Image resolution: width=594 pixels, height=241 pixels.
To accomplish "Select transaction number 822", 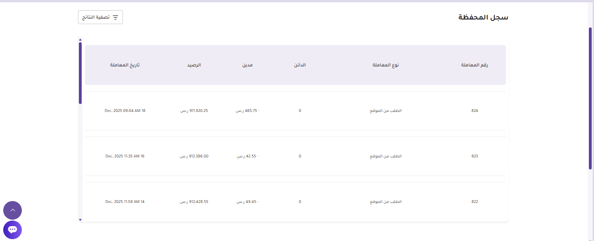I will [474, 202].
